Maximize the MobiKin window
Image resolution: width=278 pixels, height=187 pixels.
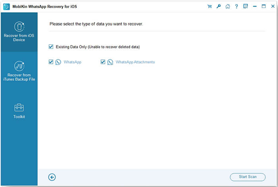pyautogui.click(x=263, y=6)
